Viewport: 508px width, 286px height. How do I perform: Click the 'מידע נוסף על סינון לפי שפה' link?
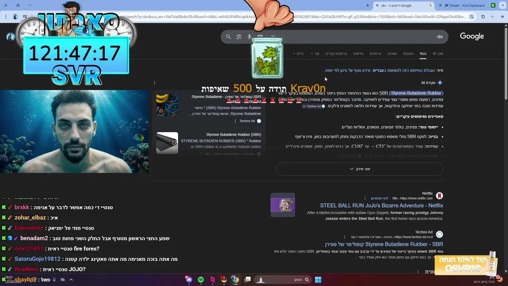pos(347,70)
